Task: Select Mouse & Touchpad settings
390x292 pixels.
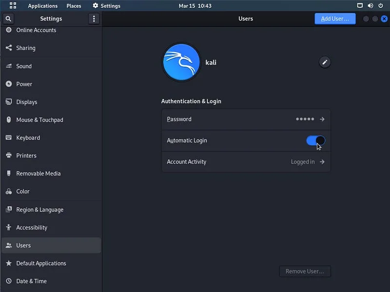Action: [10, 120]
